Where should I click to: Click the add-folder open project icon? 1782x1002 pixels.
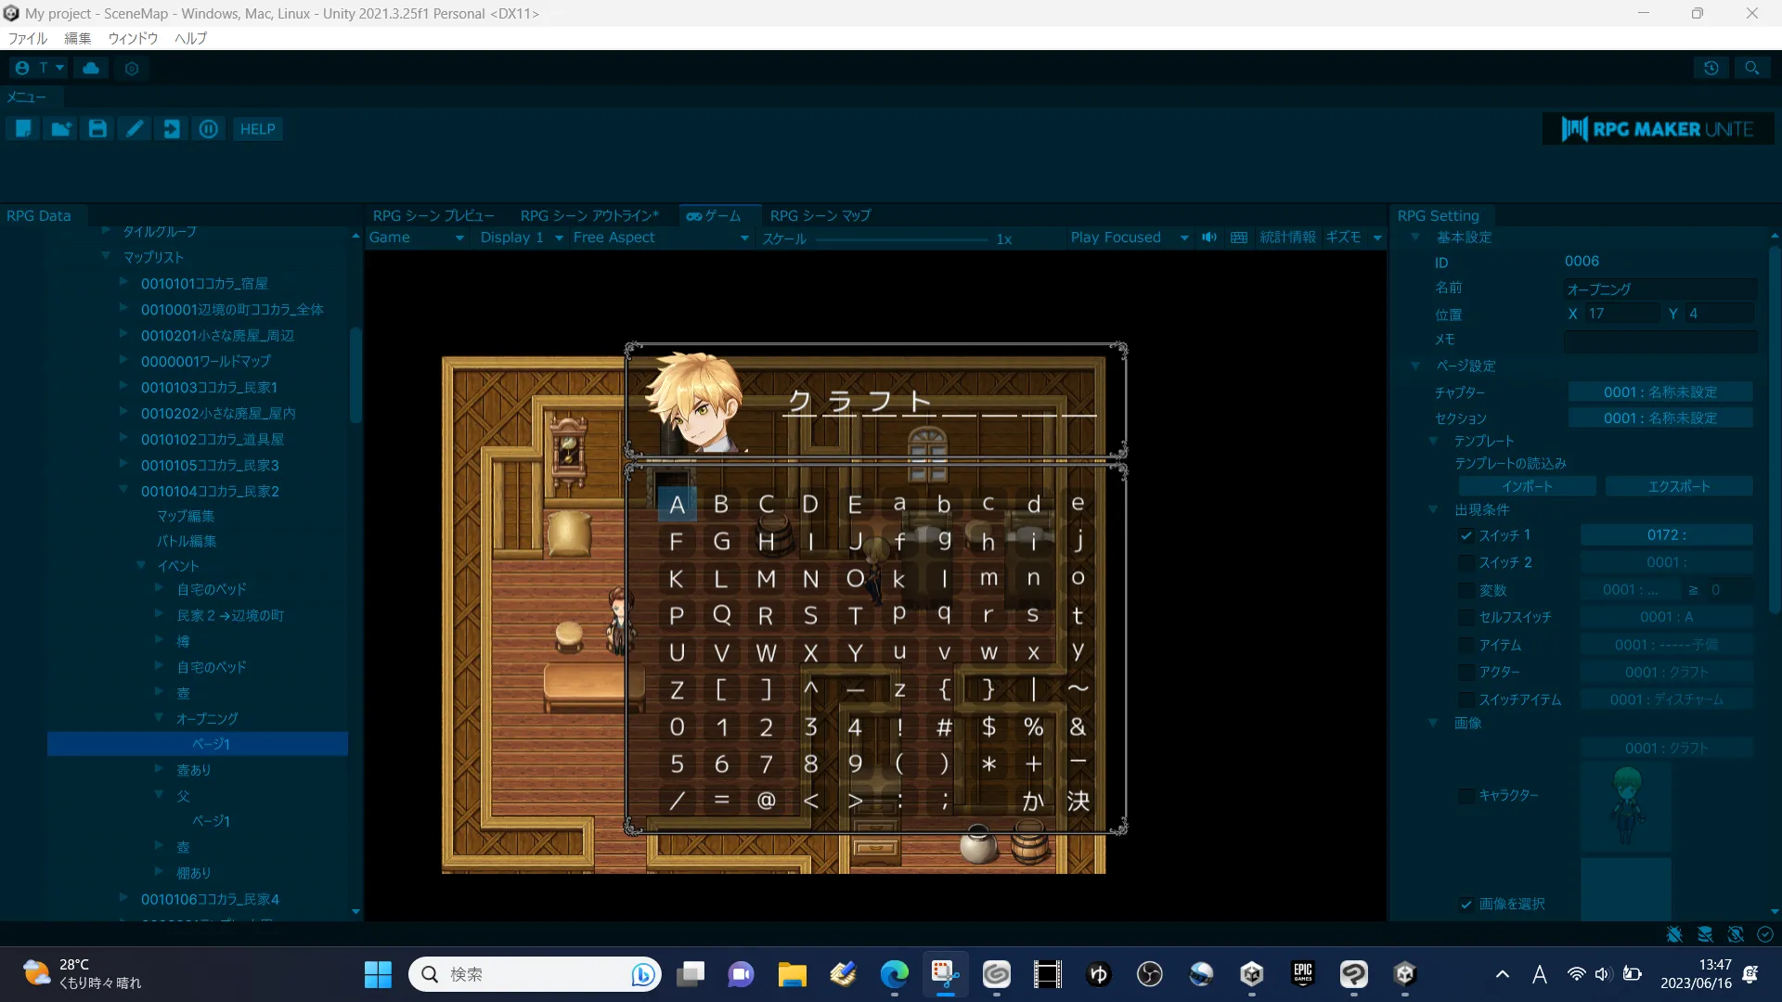click(x=61, y=129)
